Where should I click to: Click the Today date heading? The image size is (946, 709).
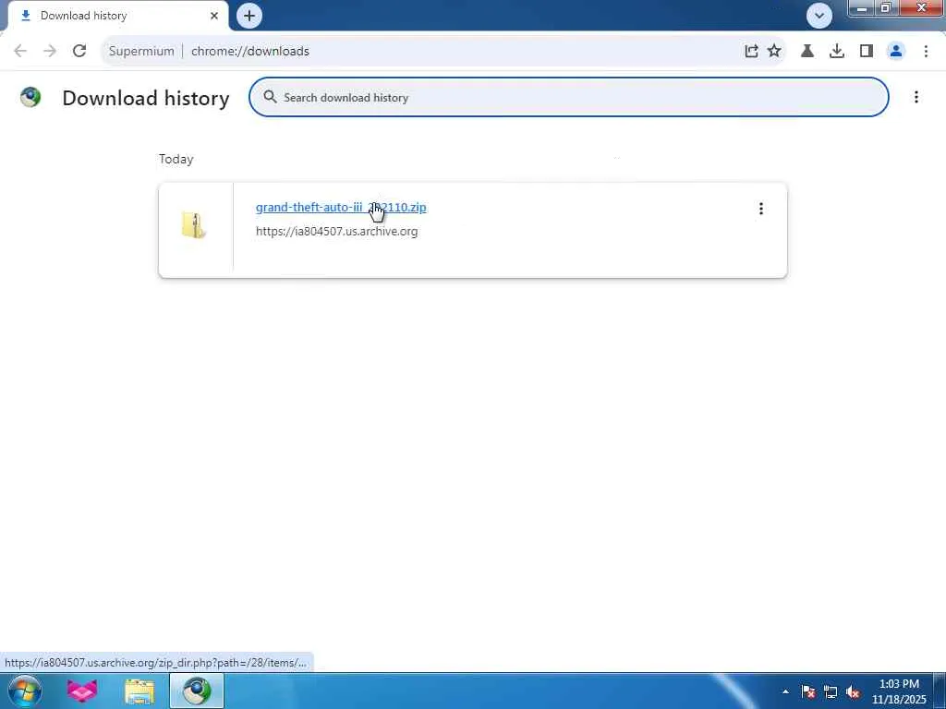pyautogui.click(x=176, y=159)
